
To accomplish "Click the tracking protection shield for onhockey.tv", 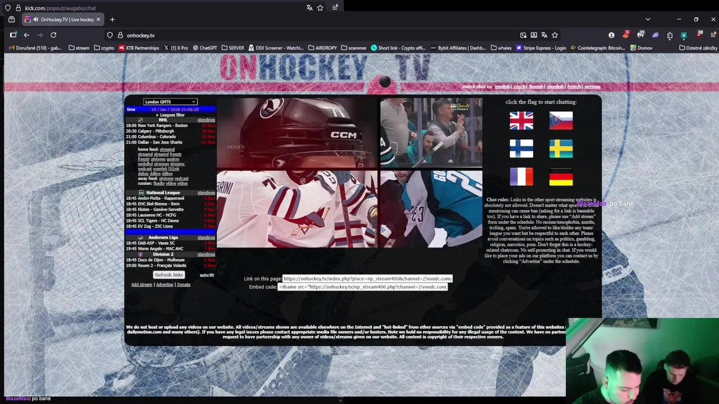I will pyautogui.click(x=110, y=35).
